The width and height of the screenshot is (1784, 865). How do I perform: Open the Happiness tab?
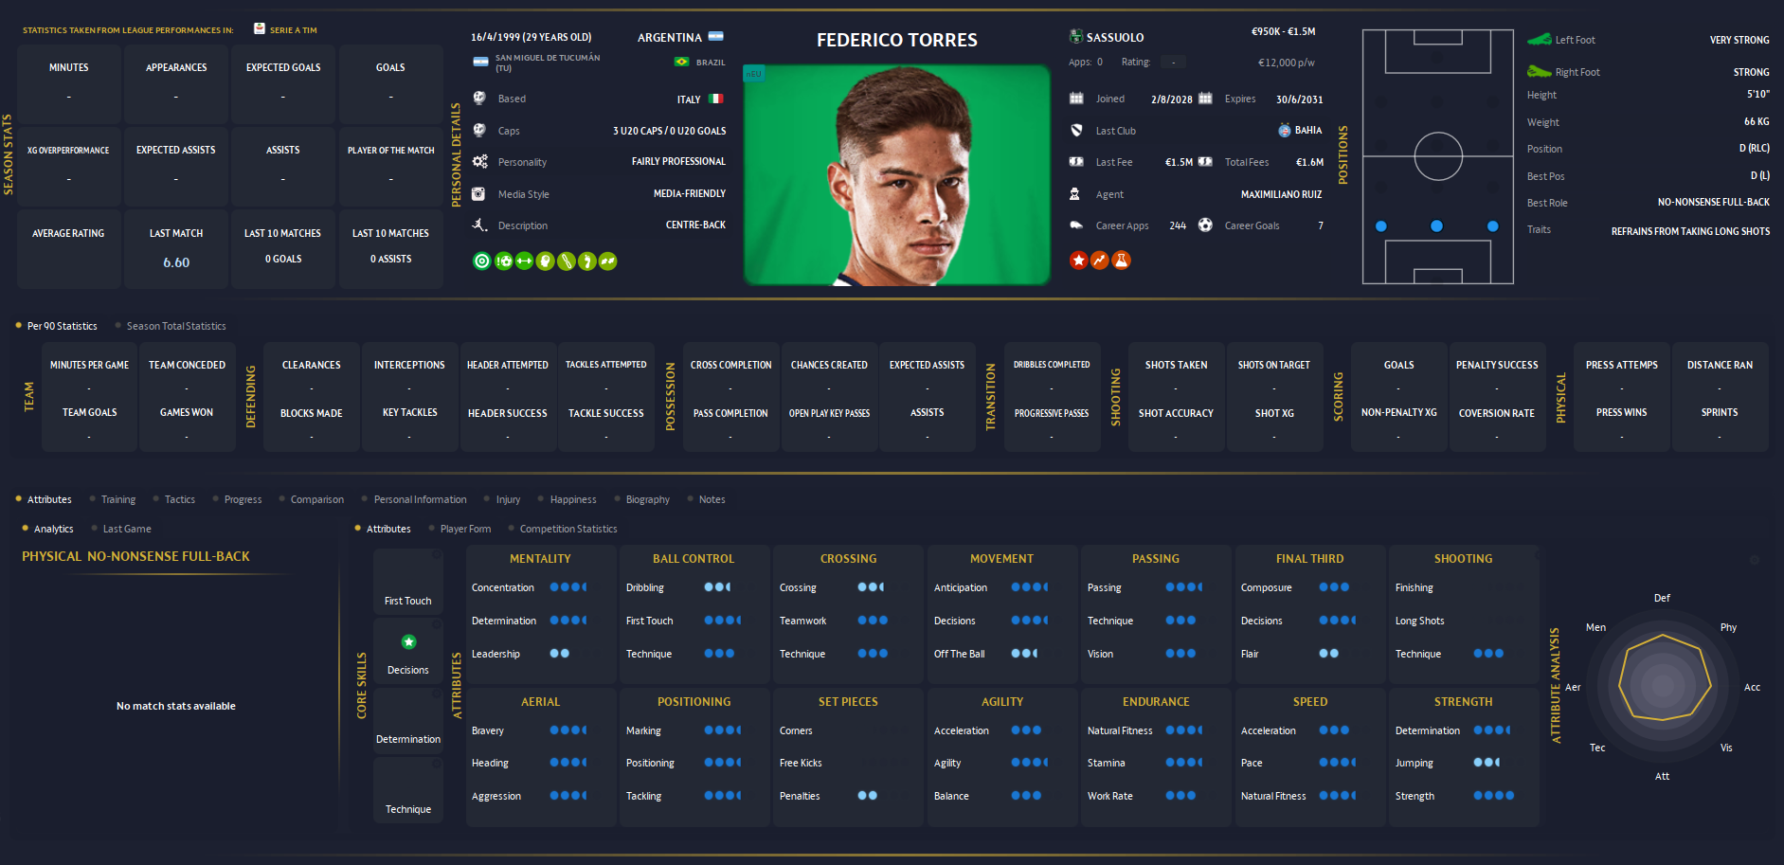click(568, 499)
